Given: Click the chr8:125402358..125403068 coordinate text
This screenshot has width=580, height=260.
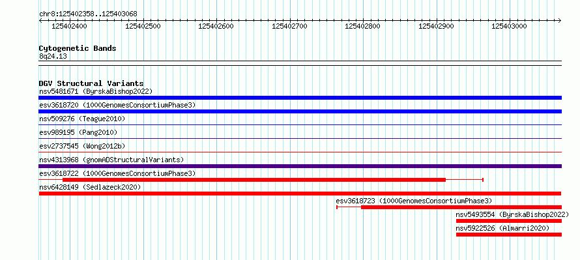Looking at the screenshot, I should coord(88,14).
